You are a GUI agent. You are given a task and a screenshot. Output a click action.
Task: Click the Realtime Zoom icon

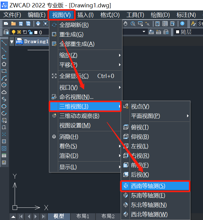pyautogui.click(x=133, y=24)
